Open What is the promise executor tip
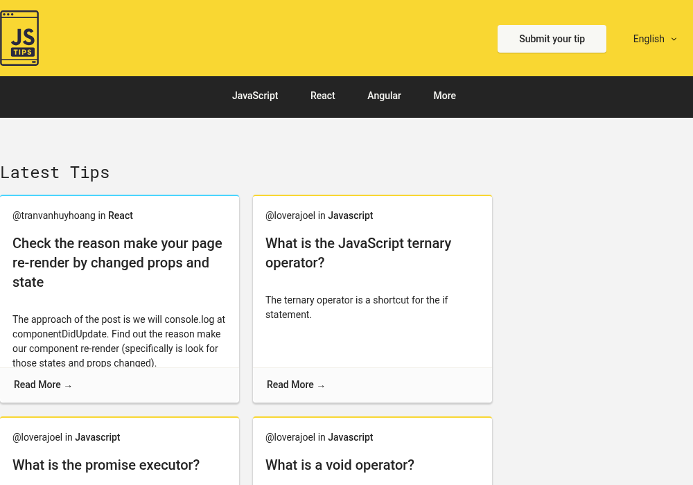The height and width of the screenshot is (485, 693). point(106,465)
